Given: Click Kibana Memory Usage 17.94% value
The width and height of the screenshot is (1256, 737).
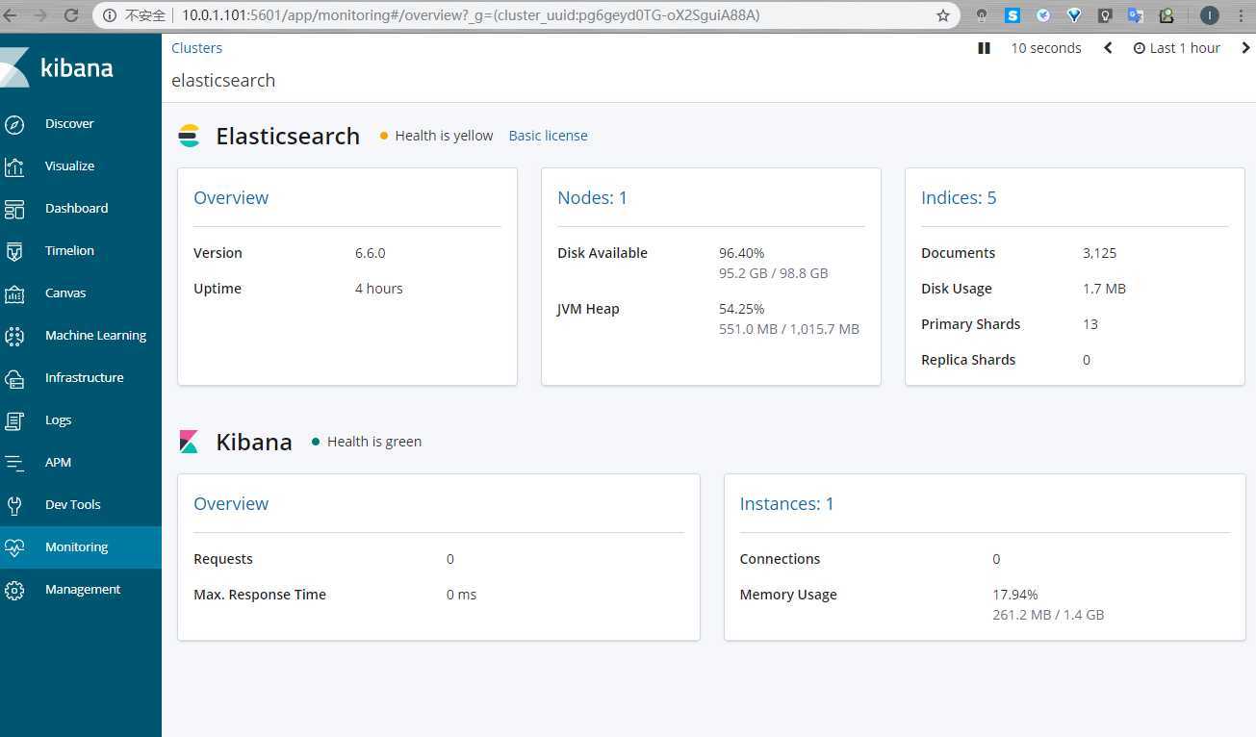Looking at the screenshot, I should click(1014, 595).
